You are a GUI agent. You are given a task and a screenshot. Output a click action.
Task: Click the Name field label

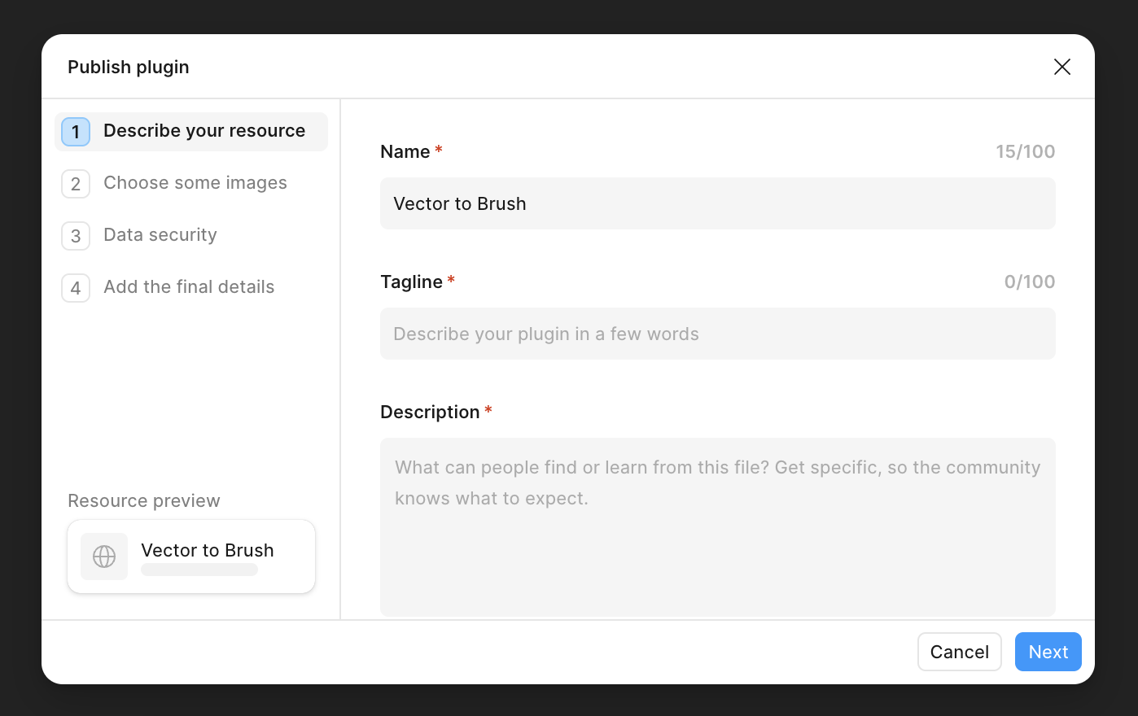tap(405, 151)
